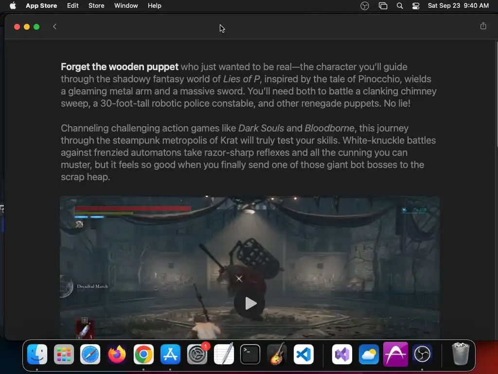Open the purple arch app in Dock
The height and width of the screenshot is (374, 498).
coord(395,355)
